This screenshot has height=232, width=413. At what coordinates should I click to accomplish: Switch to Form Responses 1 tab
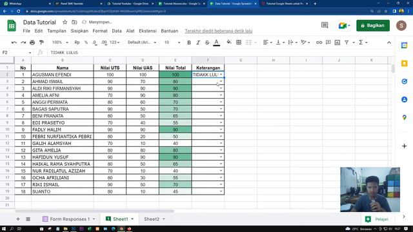69,219
